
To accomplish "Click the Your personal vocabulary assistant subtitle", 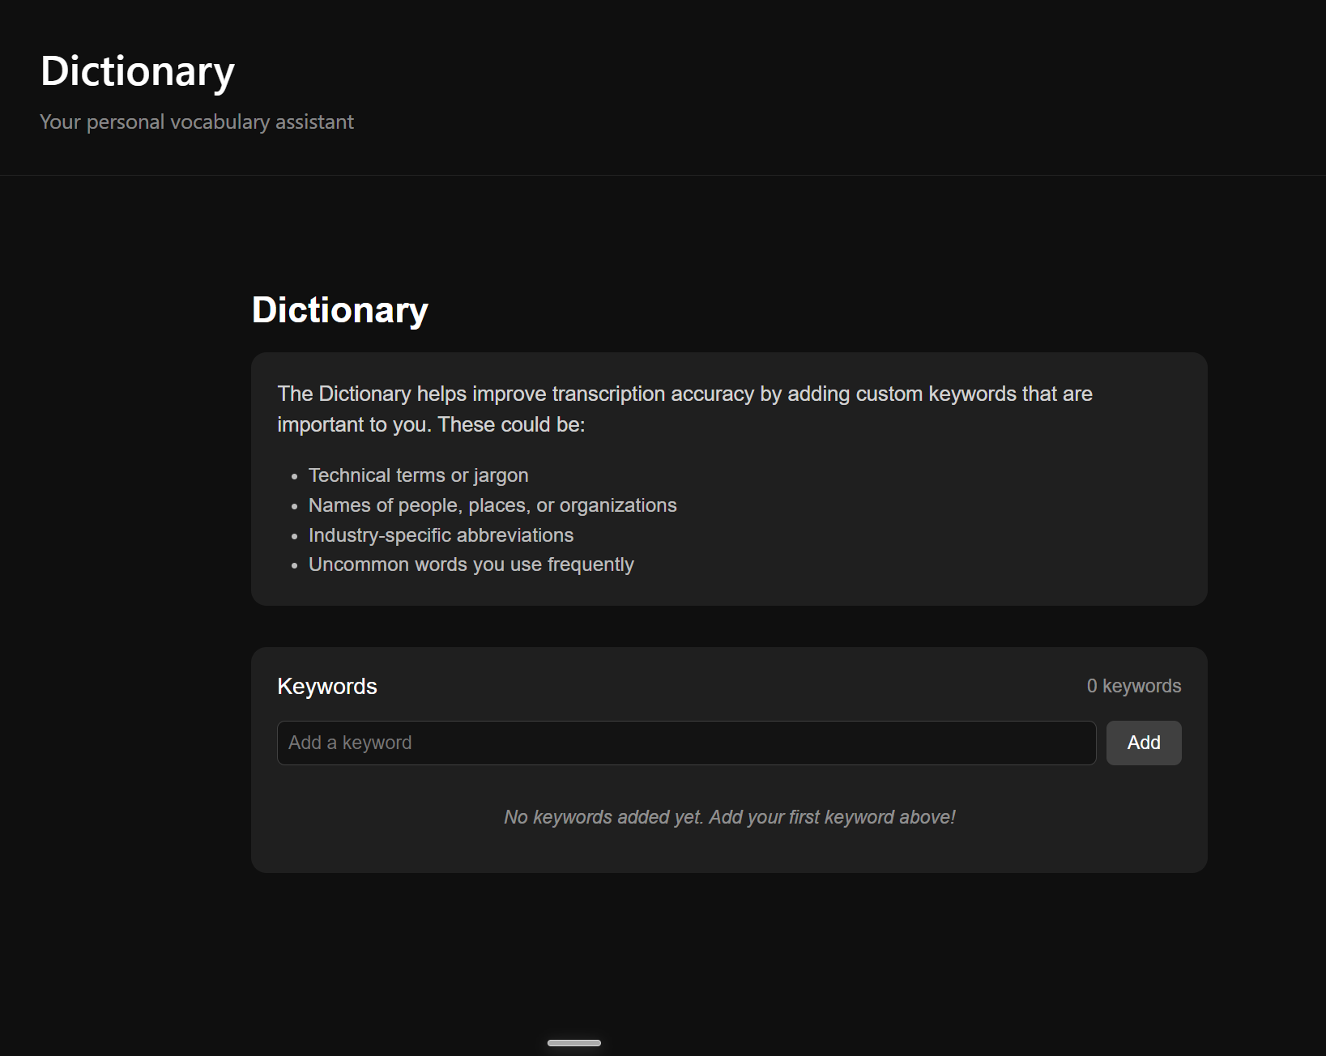I will (196, 121).
